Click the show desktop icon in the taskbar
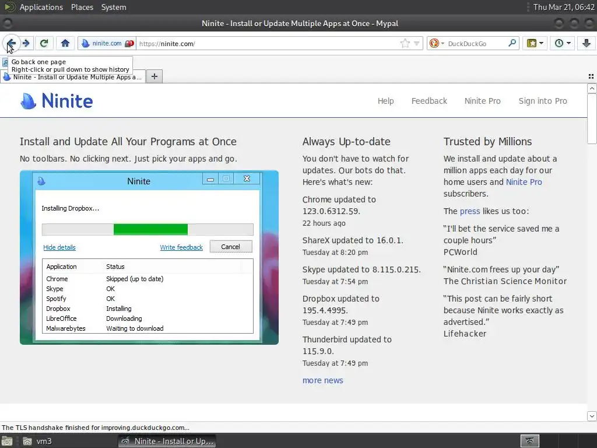 pos(7,441)
